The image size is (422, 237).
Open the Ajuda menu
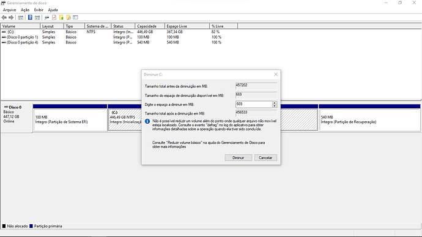(53, 10)
